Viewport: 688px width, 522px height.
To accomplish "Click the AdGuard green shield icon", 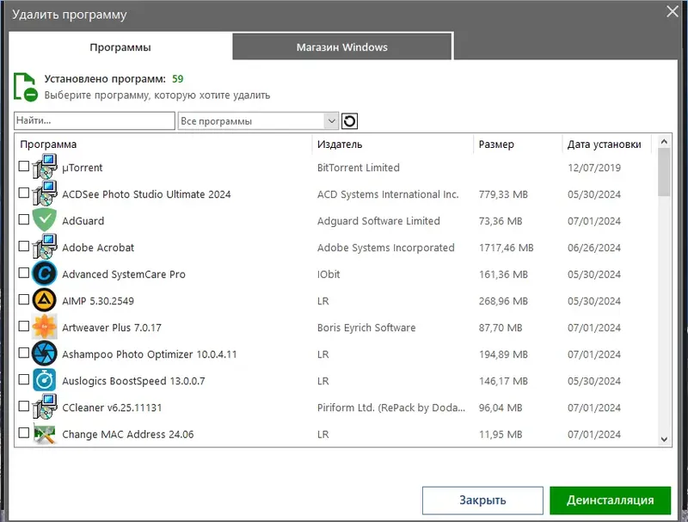I will click(x=44, y=221).
